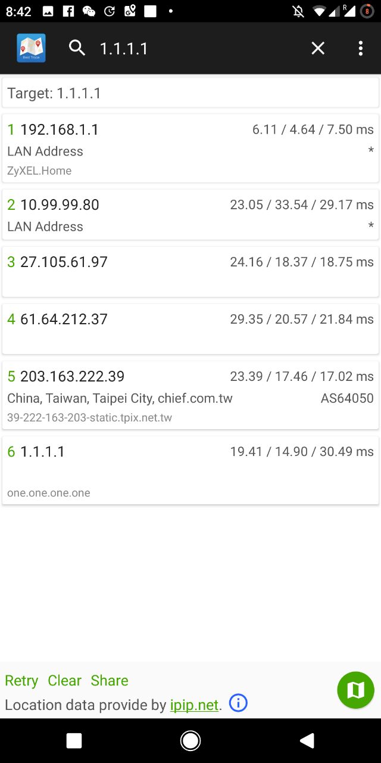Select hop 4 row 61.64.212.37
Screen dimensions: 381x763
tap(190, 328)
